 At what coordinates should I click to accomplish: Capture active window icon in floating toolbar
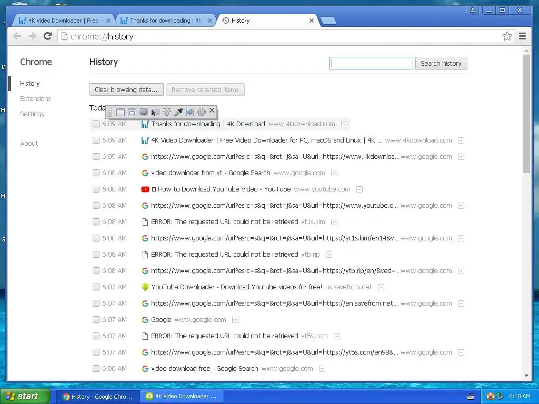121,112
